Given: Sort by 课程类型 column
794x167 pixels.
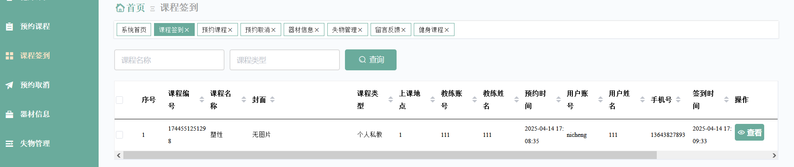Looking at the screenshot, I should pos(391,100).
